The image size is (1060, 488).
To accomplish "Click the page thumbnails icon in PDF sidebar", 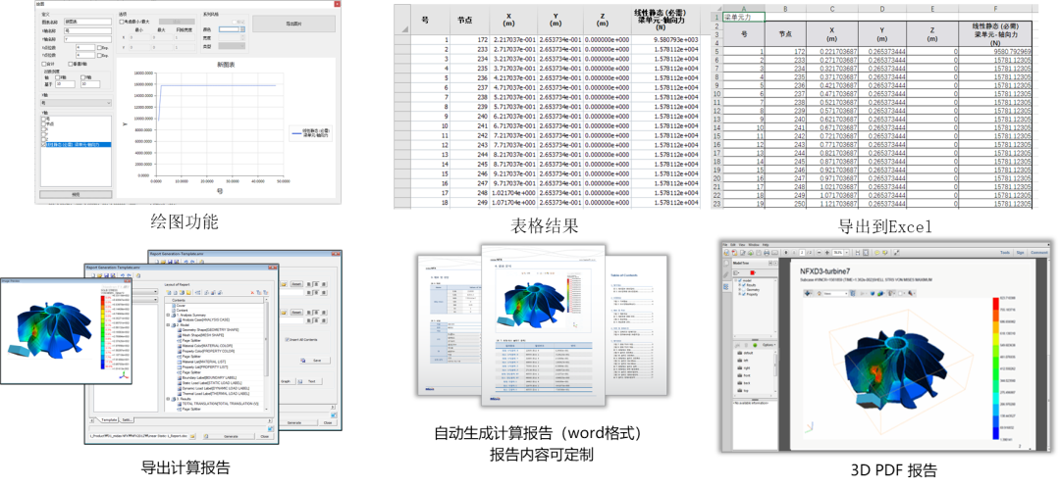I will [726, 264].
